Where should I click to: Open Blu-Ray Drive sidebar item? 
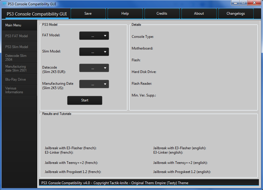[x=19, y=79]
